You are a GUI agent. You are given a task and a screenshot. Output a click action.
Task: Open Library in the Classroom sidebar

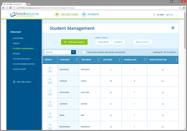pos(16,43)
